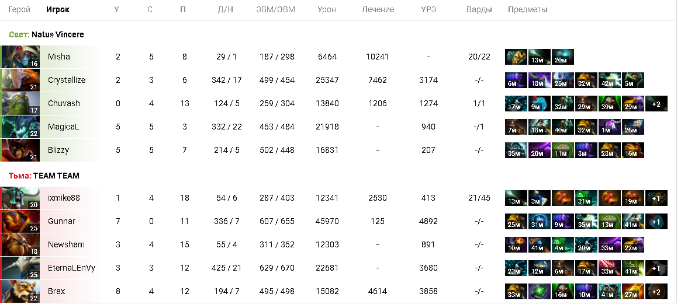Click EternaLEnVy's hero portrait icon
Image resolution: width=681 pixels, height=308 pixels.
(20, 268)
